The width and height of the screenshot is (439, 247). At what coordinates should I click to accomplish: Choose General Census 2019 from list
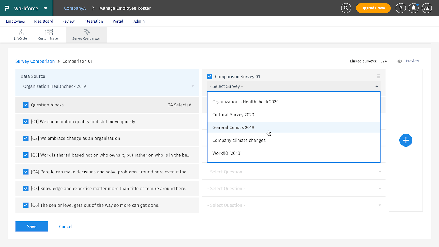click(233, 127)
